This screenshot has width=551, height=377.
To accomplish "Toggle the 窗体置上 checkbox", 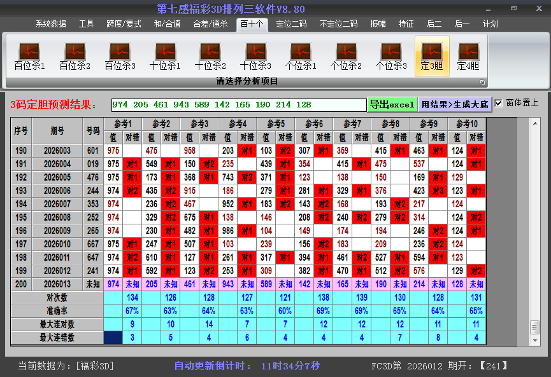I will tap(499, 103).
